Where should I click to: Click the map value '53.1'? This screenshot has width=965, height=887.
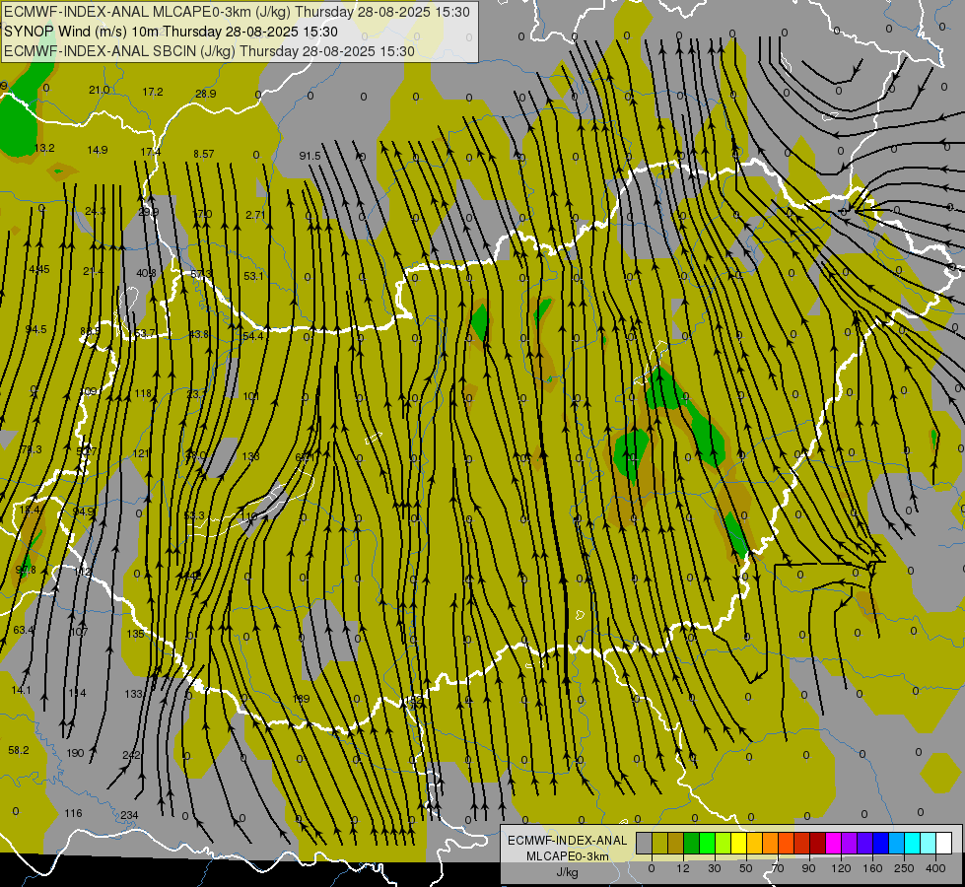pyautogui.click(x=253, y=276)
